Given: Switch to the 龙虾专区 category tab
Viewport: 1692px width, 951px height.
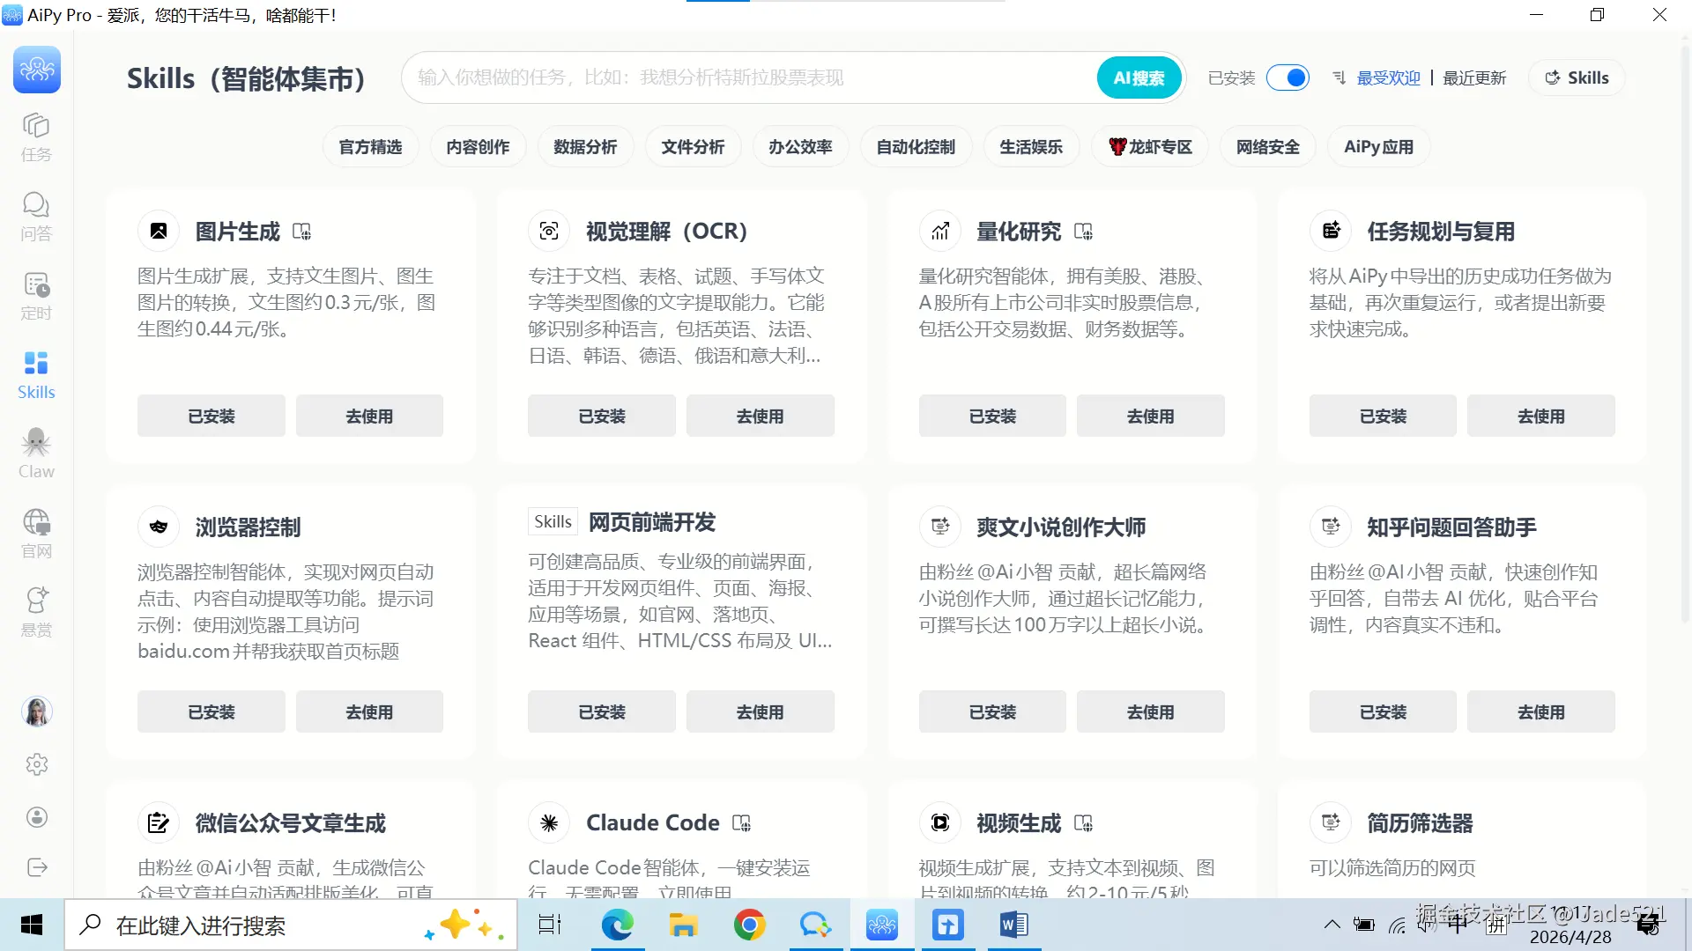Looking at the screenshot, I should coord(1149,146).
